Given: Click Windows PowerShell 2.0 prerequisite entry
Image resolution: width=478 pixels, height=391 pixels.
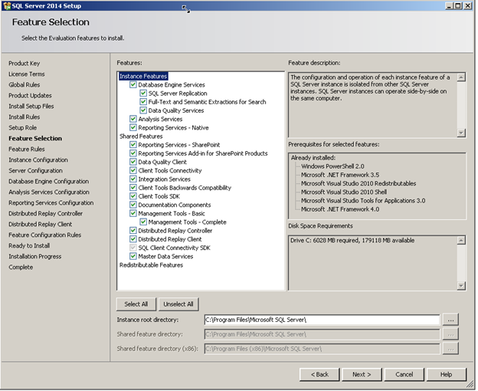Looking at the screenshot, I should point(332,166).
